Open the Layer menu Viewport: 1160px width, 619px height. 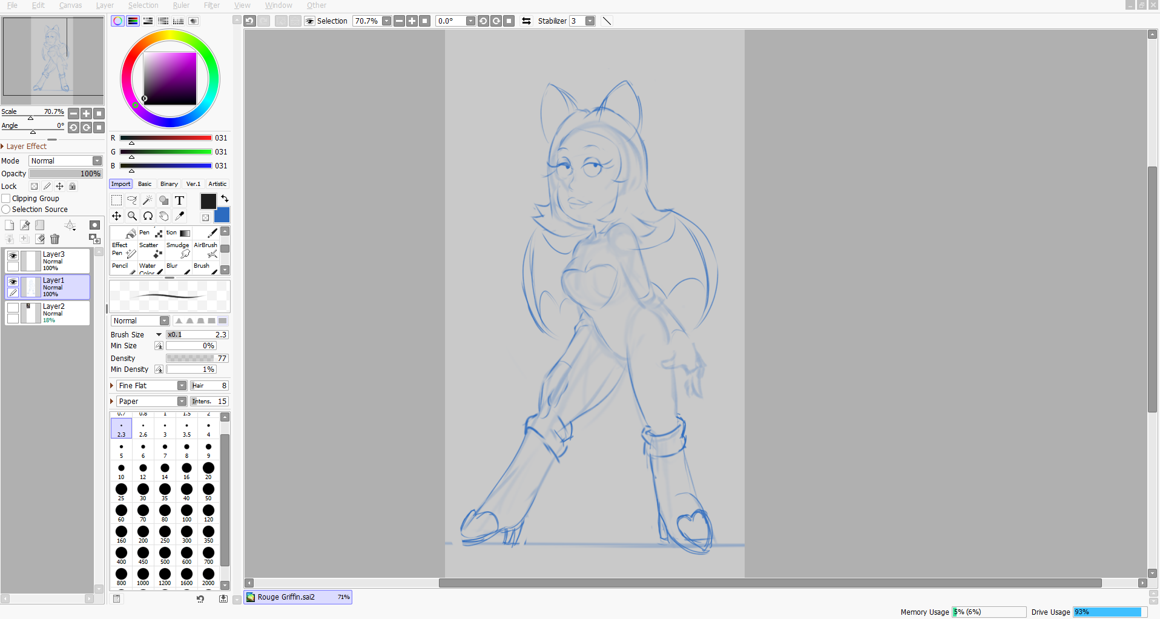[105, 5]
